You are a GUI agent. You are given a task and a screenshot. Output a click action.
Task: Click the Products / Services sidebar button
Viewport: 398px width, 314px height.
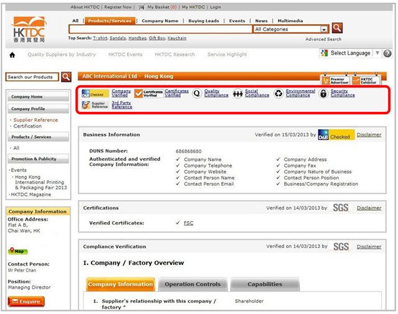click(38, 137)
